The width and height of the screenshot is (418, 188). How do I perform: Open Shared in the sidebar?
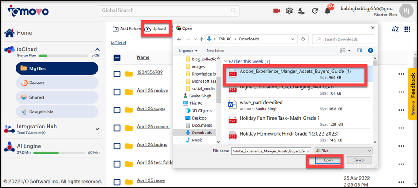point(57,97)
